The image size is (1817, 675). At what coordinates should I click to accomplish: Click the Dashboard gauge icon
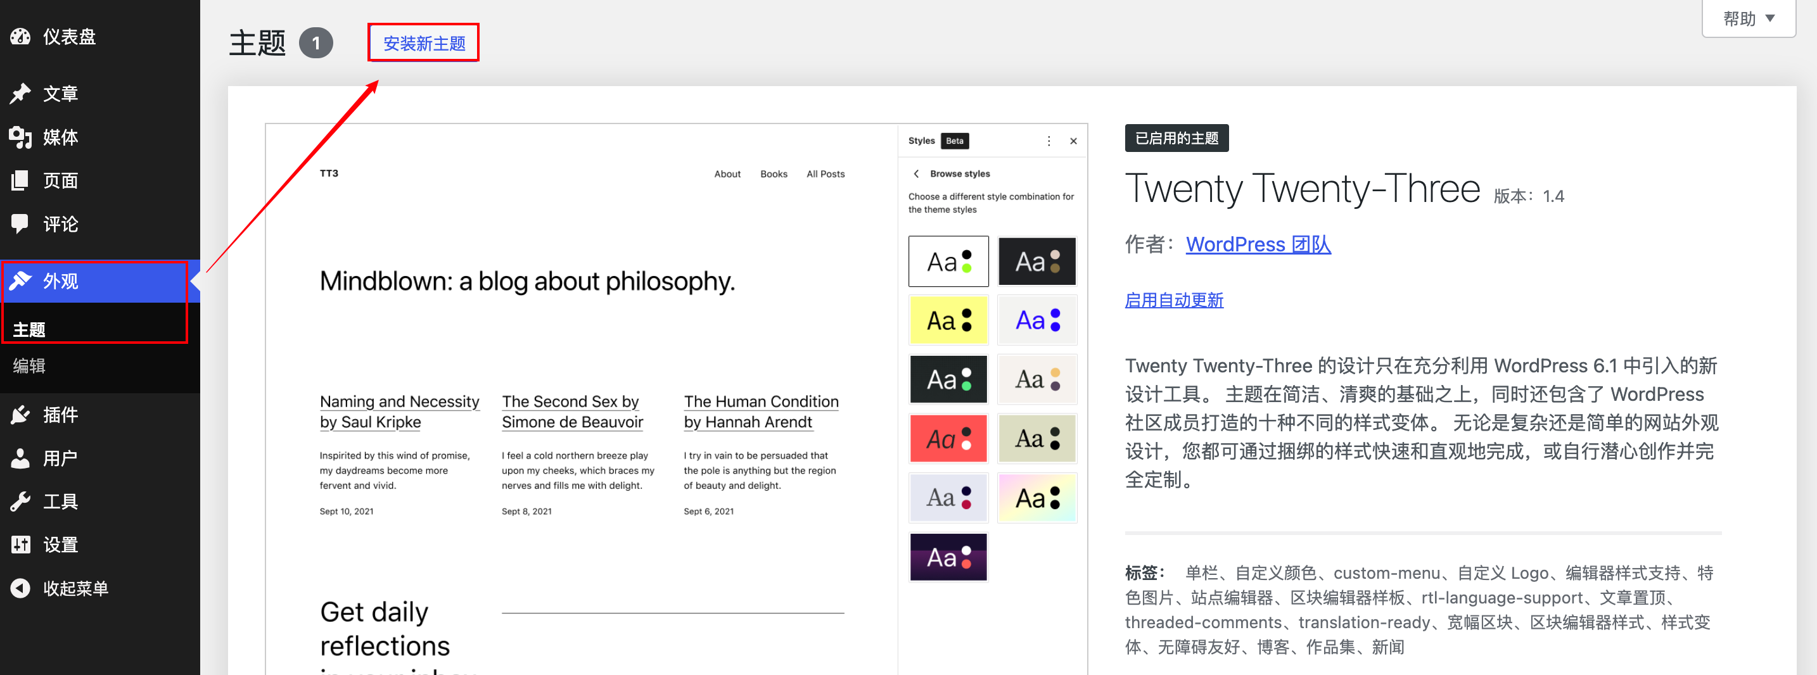tap(20, 37)
